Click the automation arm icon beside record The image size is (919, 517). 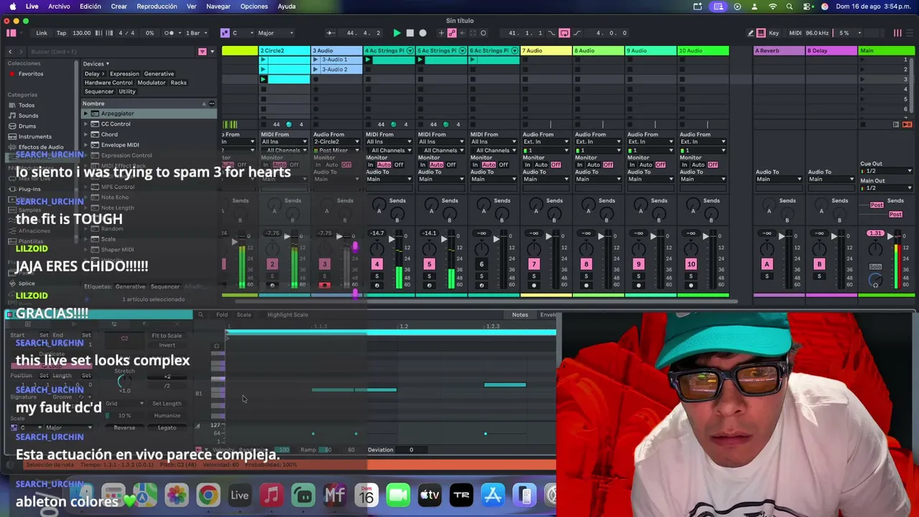pos(452,33)
